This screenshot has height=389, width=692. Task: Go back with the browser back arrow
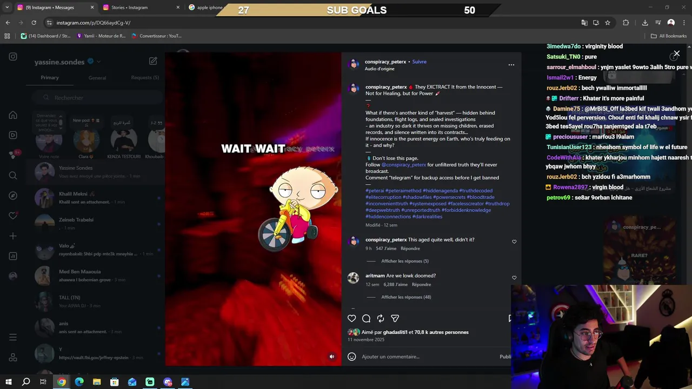[x=8, y=23]
